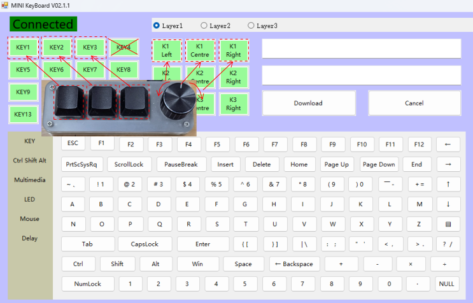Click the first empty text field

[x=362, y=48]
